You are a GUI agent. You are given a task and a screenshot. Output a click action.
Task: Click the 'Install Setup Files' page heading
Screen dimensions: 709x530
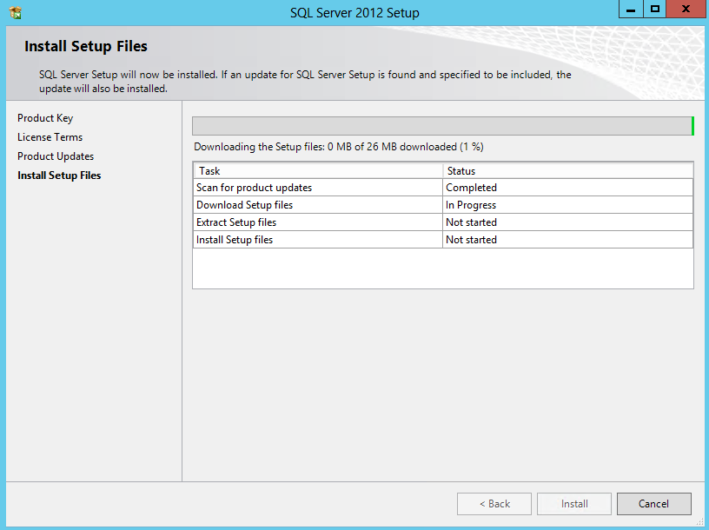(x=86, y=46)
